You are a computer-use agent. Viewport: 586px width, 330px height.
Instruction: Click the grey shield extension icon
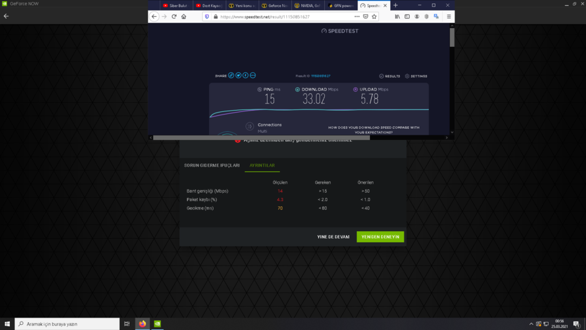426,16
